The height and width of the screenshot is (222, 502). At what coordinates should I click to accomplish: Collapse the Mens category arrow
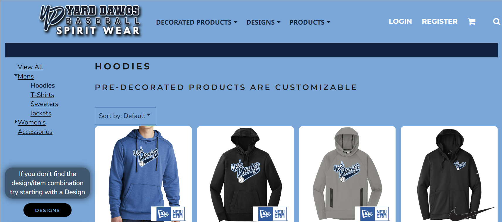(16, 76)
